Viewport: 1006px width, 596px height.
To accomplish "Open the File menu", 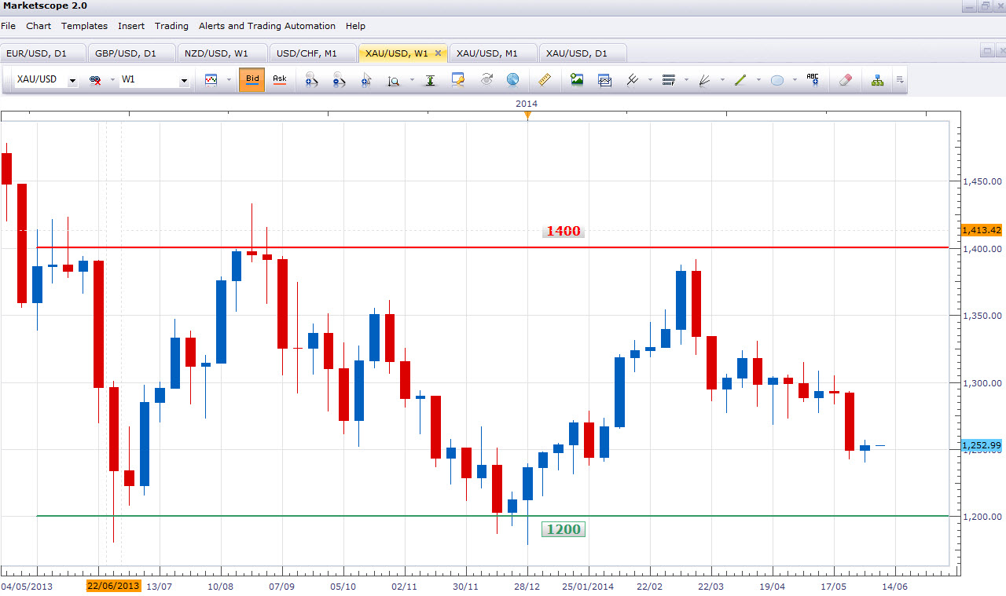I will (x=9, y=26).
